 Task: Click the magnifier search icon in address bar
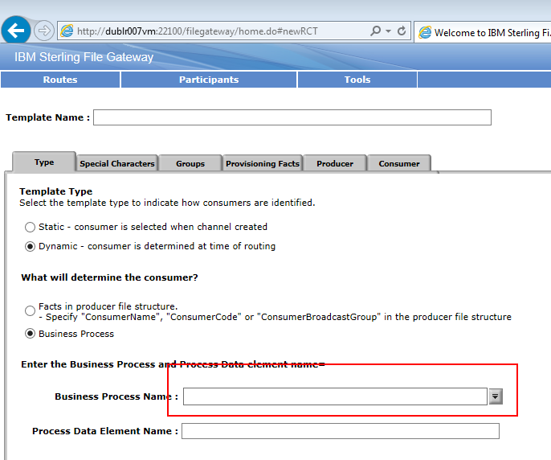[x=375, y=31]
